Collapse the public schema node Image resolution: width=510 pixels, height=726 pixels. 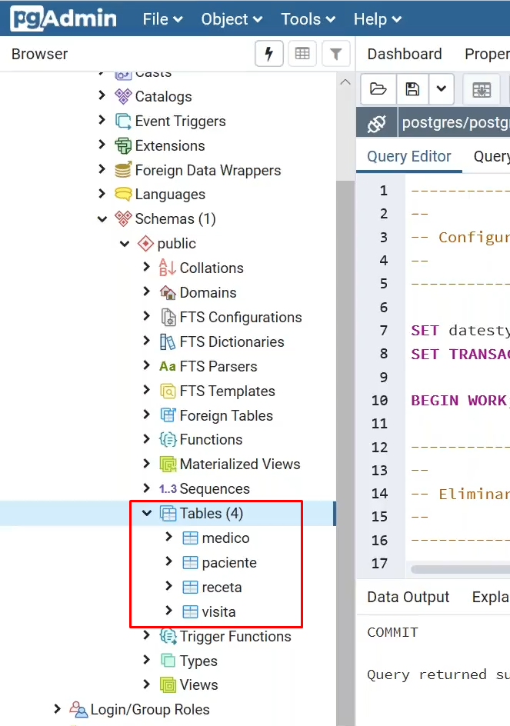(x=125, y=244)
